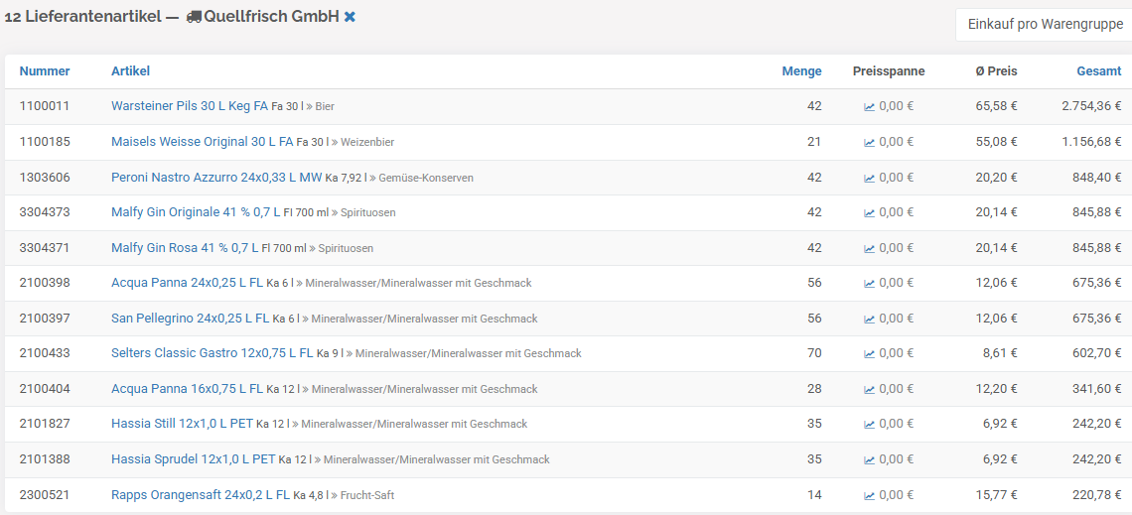Image resolution: width=1132 pixels, height=515 pixels.
Task: Open Malfy Gin Originale 41 % article link
Action: tap(190, 212)
